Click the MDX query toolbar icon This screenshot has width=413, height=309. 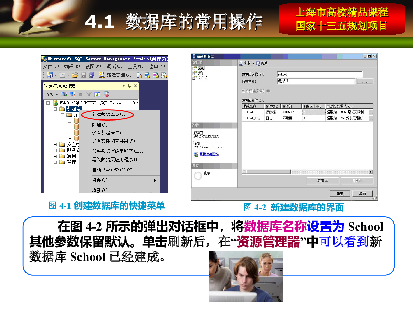pos(147,75)
